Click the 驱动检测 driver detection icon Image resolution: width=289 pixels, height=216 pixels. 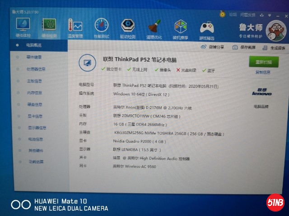[x=128, y=27]
